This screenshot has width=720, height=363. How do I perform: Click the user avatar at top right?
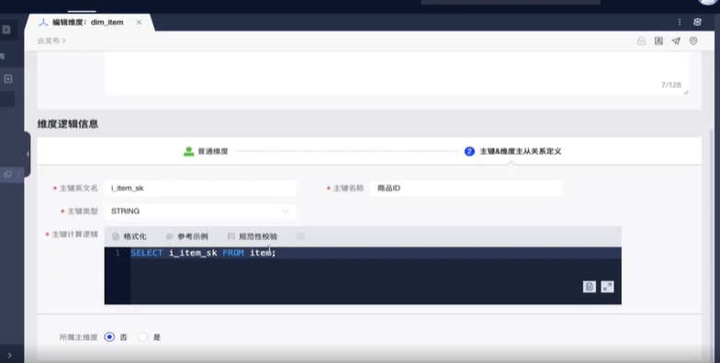[x=709, y=2]
